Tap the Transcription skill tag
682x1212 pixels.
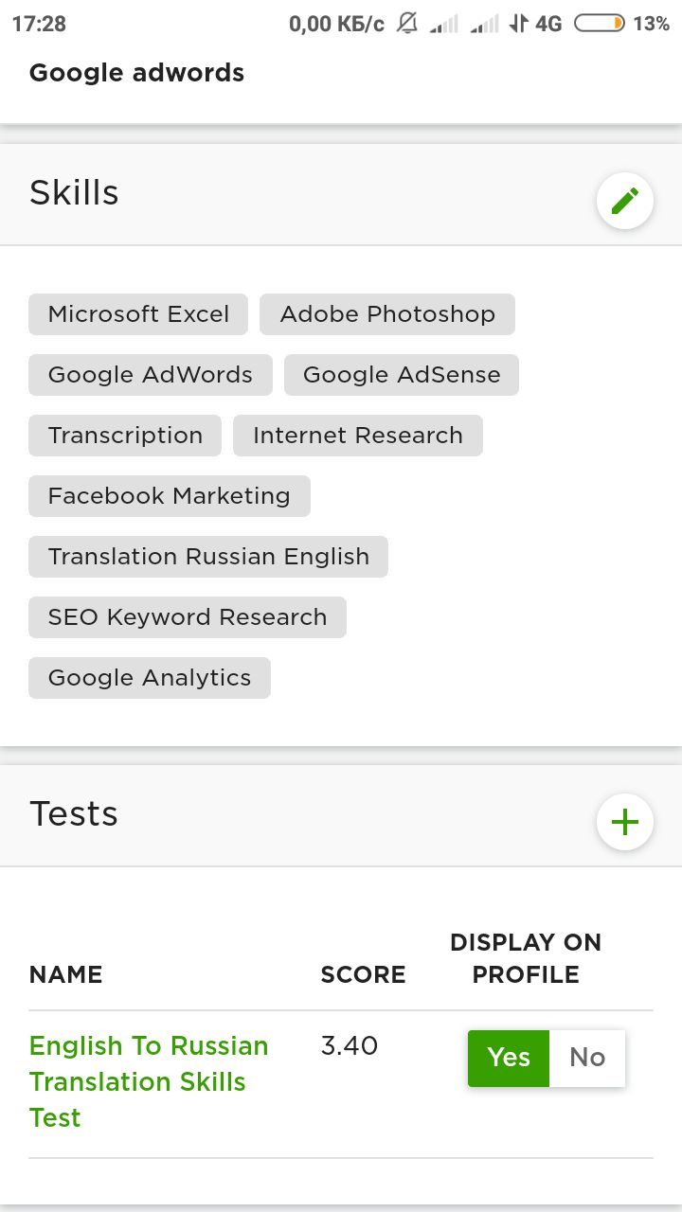(125, 436)
